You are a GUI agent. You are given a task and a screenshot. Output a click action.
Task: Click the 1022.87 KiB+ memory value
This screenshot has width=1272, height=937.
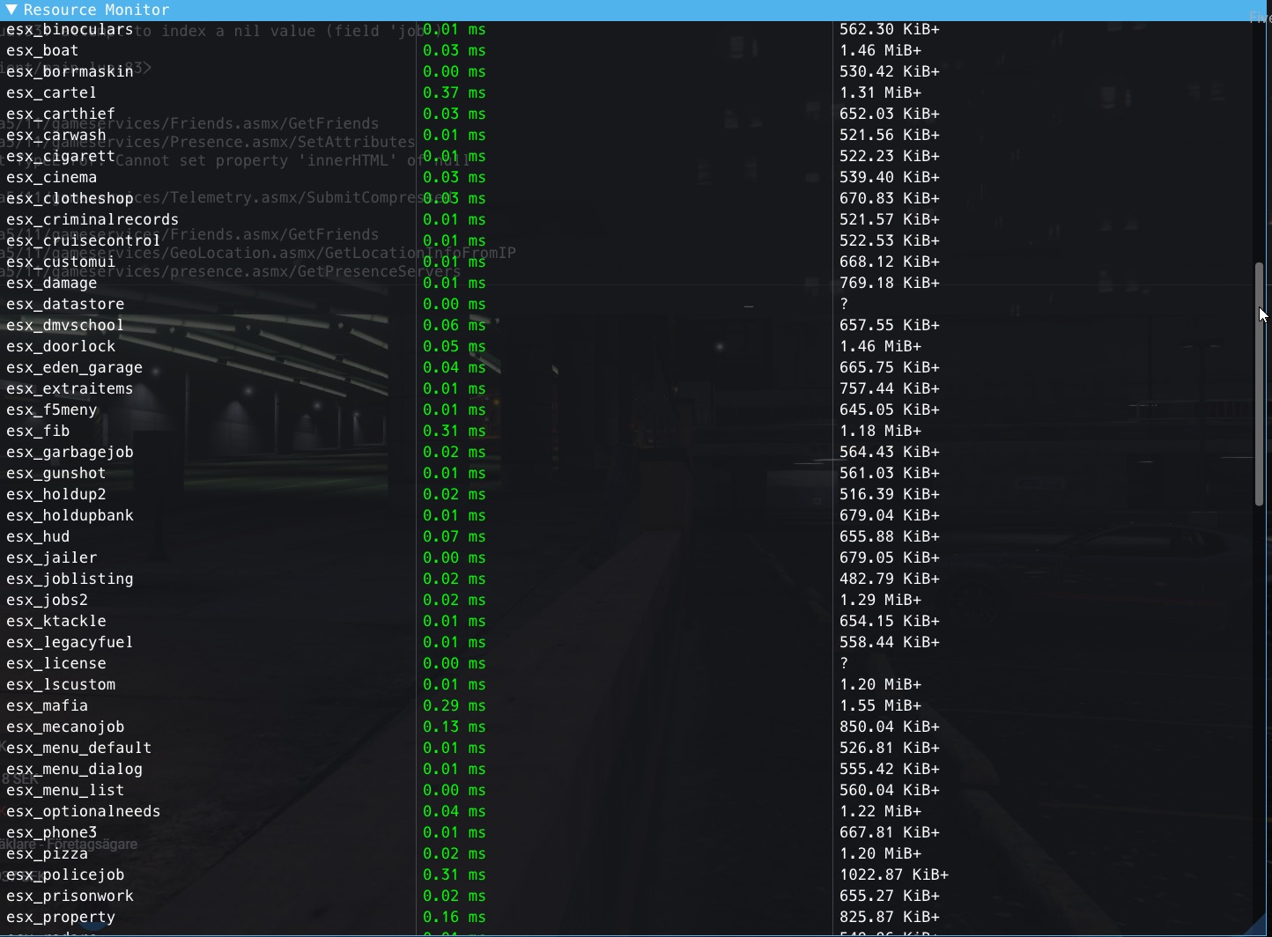tap(894, 874)
